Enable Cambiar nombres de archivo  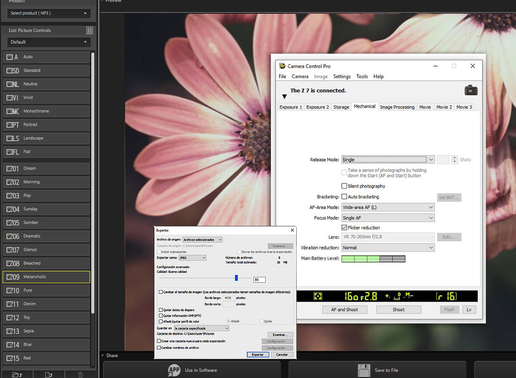click(159, 348)
